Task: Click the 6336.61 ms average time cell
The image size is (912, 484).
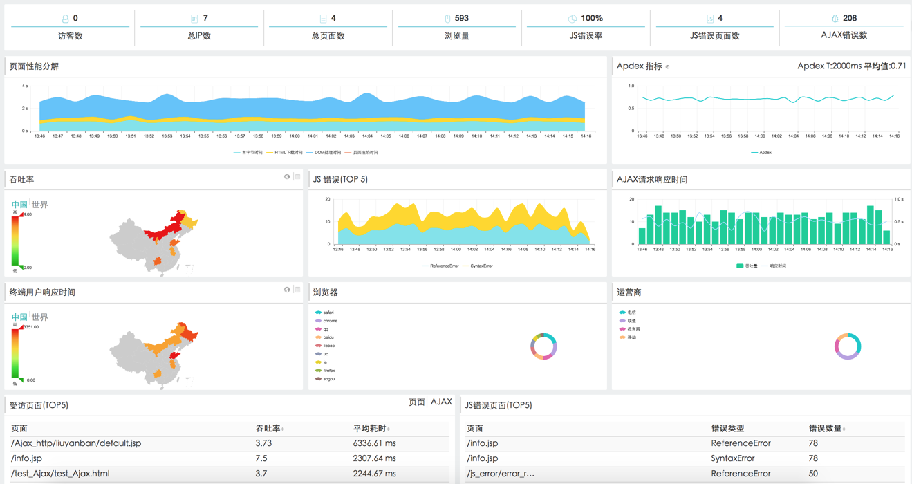Action: (x=374, y=443)
